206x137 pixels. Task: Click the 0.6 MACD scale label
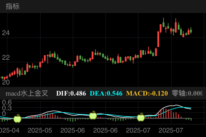[6, 102]
